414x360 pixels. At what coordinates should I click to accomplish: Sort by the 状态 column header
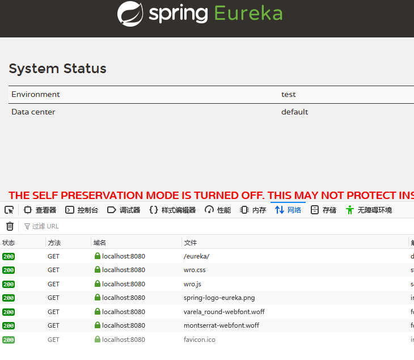click(23, 243)
